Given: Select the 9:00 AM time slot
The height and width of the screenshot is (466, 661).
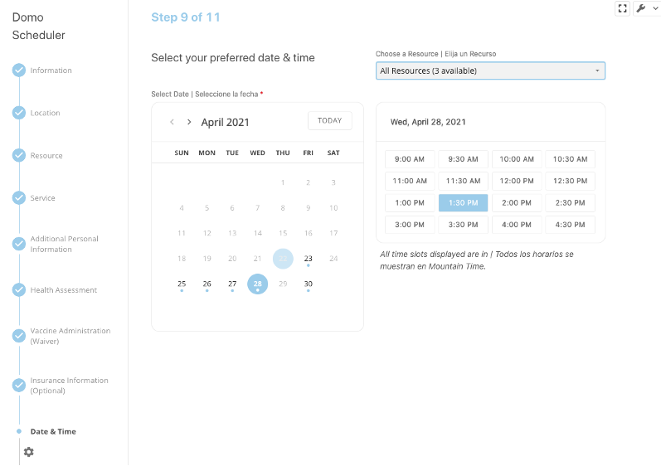Looking at the screenshot, I should (410, 159).
